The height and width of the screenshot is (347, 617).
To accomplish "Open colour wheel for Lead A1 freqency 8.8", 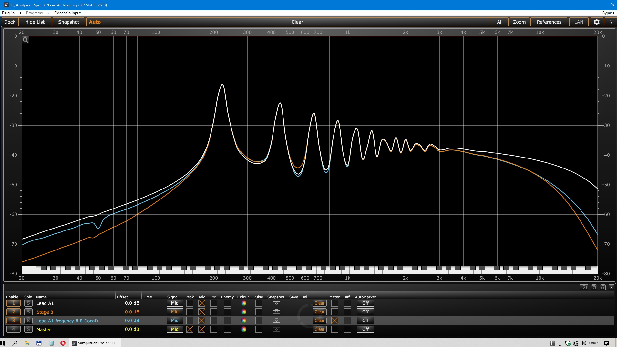I will 244,321.
